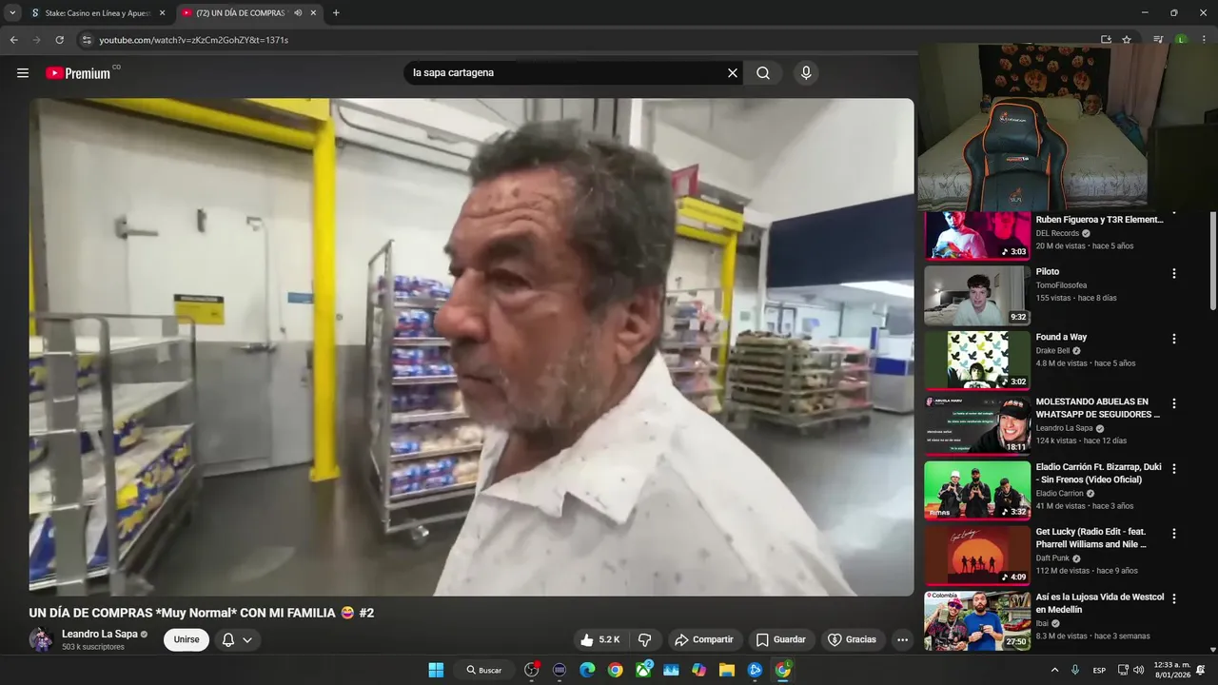
Task: Switch to the Stake Casino tab
Action: pos(97,13)
